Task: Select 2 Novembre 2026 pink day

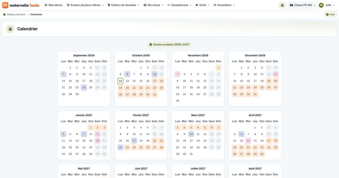Action: tap(177, 74)
